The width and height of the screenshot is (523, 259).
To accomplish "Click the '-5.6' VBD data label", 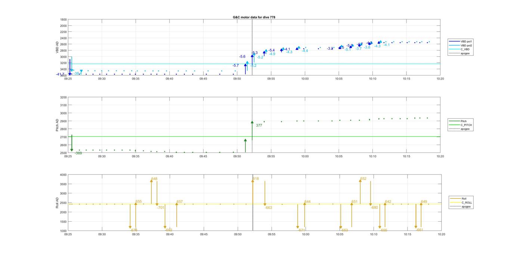I will pos(242,56).
